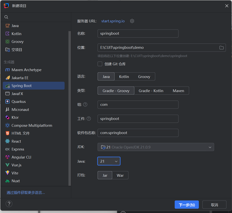Select HTML 文件 project type
Viewport: 232px width, 213px height.
[x=34, y=133]
